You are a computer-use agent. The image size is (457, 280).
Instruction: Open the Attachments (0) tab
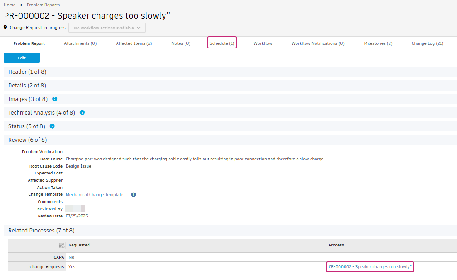pos(80,43)
